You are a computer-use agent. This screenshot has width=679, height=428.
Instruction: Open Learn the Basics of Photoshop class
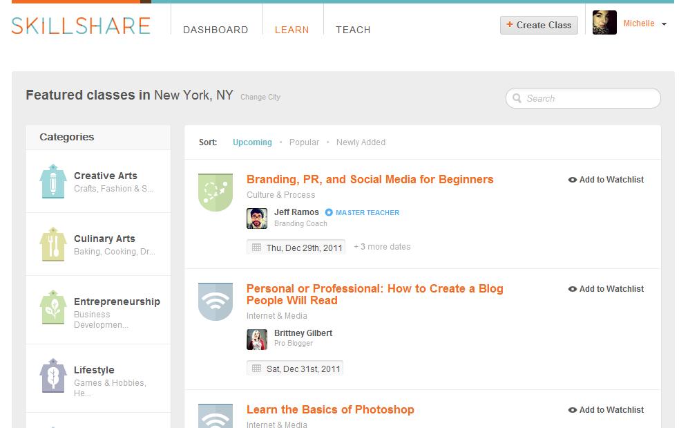pos(330,410)
